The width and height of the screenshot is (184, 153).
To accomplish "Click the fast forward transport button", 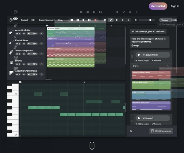I will click(x=90, y=20).
